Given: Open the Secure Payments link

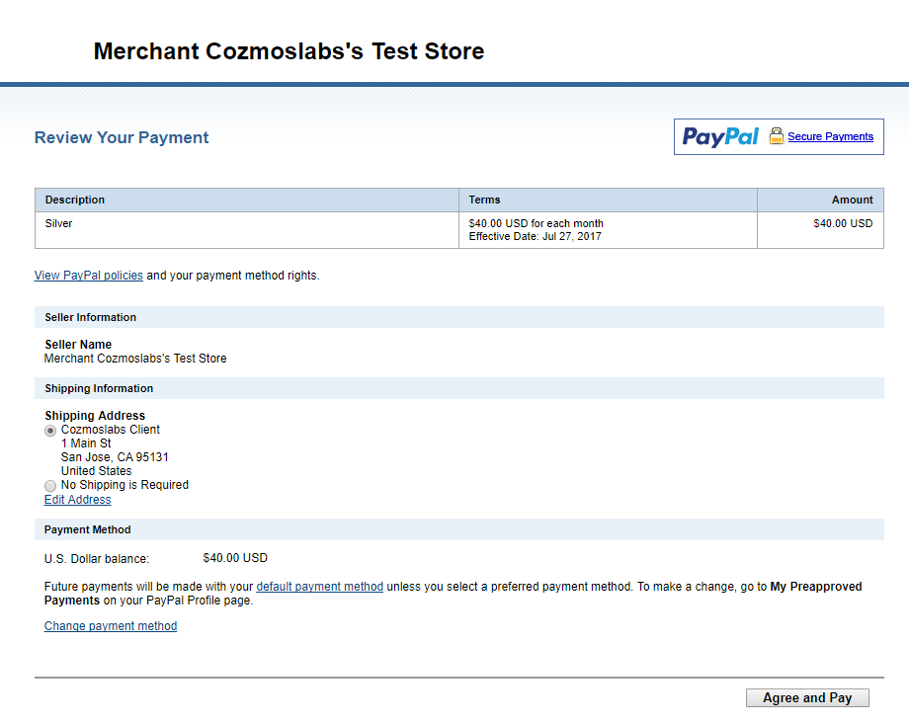Looking at the screenshot, I should tap(830, 137).
